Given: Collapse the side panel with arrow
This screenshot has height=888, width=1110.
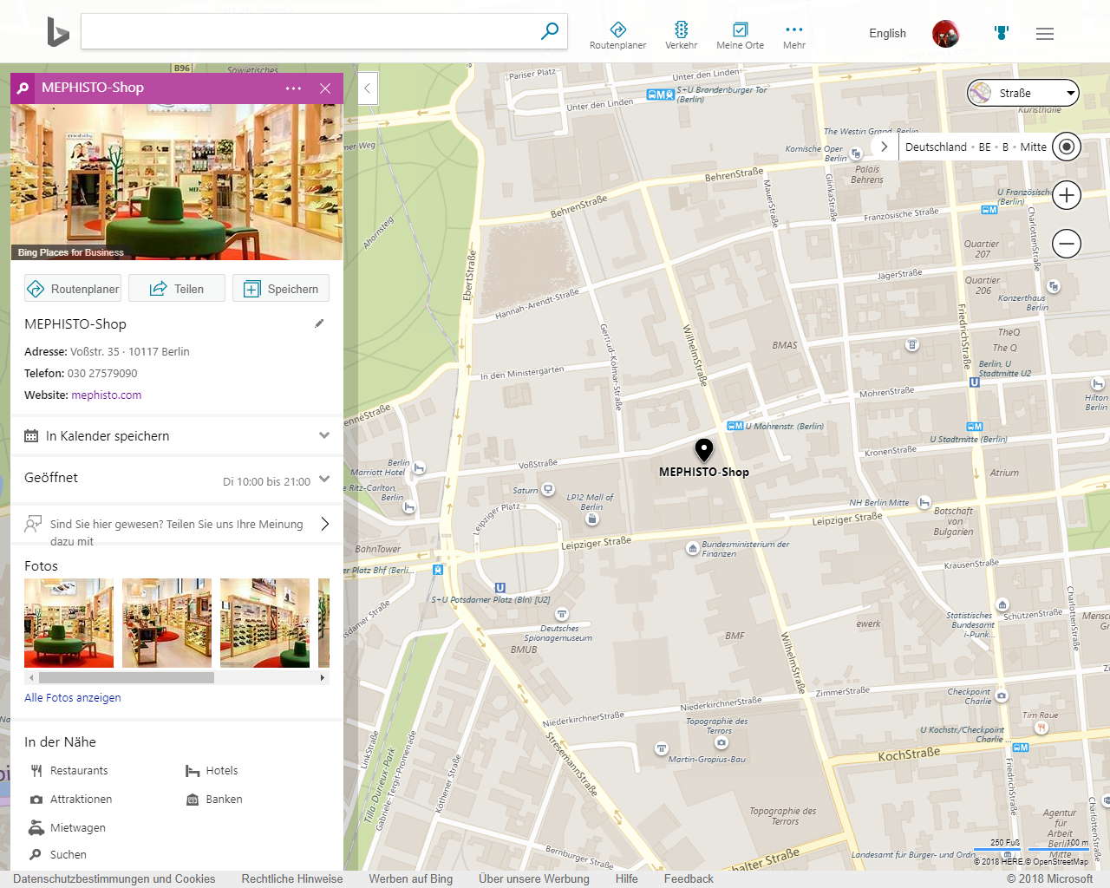Looking at the screenshot, I should (368, 88).
